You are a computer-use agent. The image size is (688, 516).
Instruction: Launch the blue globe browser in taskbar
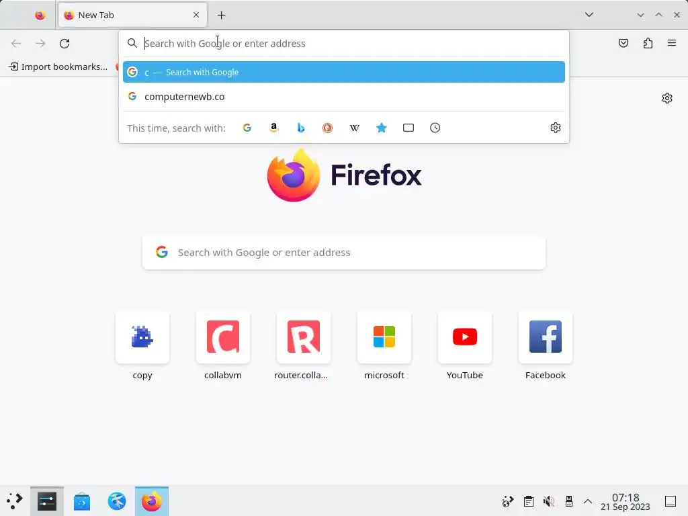117,501
